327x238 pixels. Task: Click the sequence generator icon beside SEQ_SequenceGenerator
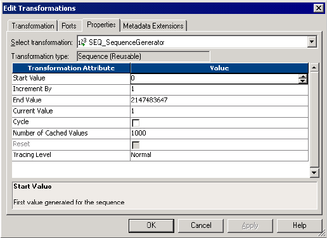82,42
